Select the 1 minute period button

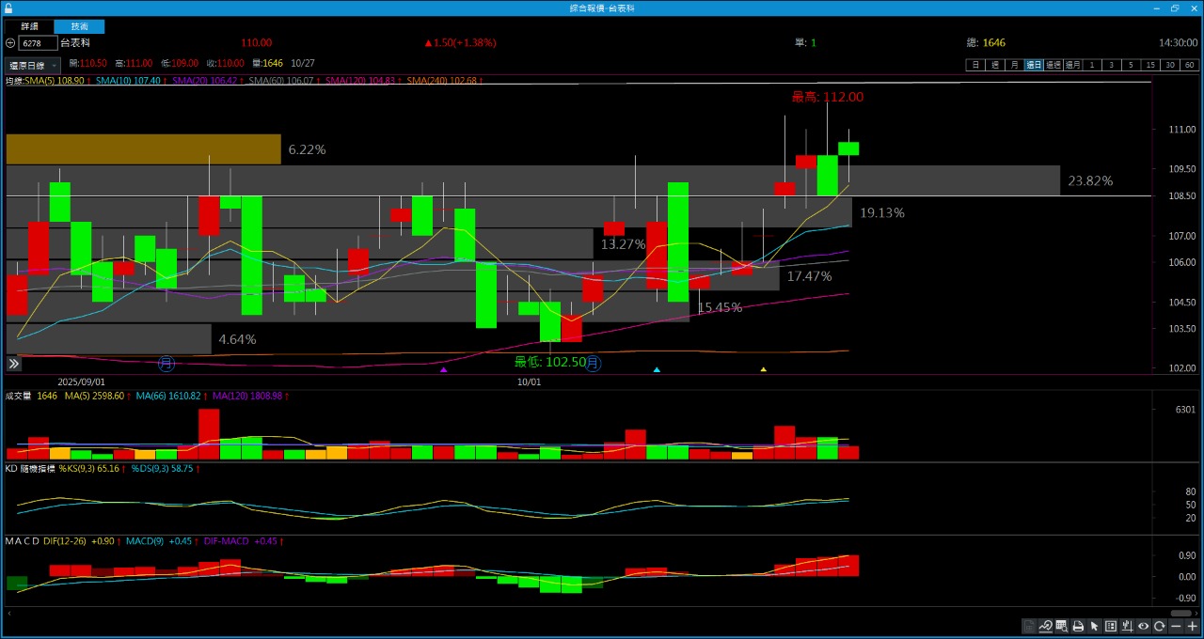1093,65
